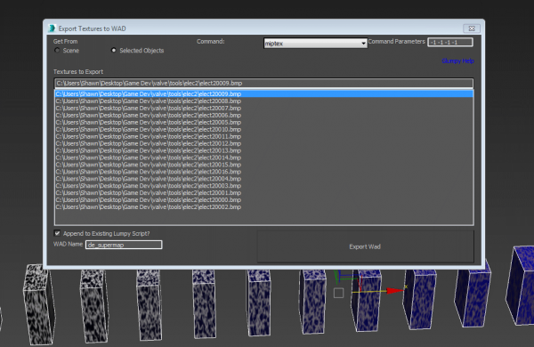This screenshot has height=347, width=534.
Task: Close the Export Textures to WAD dialog
Action: pos(472,28)
